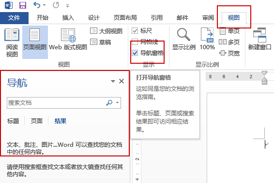Click the horizontal ruler at mark 6
274x183 pixels.
224,76
